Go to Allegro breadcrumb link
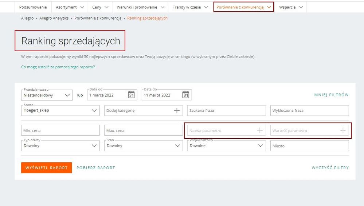Screen dimensions: 364x206 [x=27, y=18]
